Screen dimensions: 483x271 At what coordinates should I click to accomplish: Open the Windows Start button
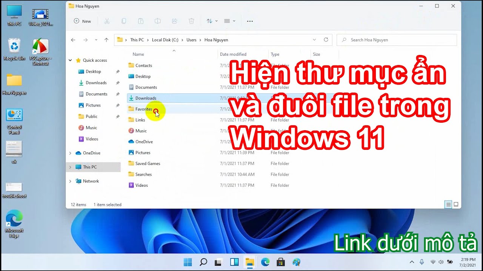(188, 262)
